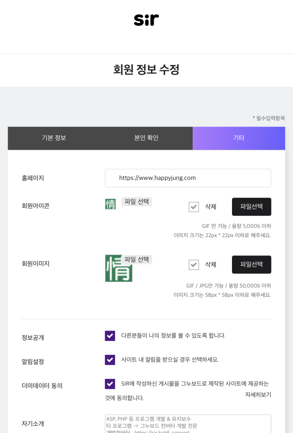Click the small green member icon thumbnail
Image resolution: width=293 pixels, height=433 pixels.
tap(110, 204)
